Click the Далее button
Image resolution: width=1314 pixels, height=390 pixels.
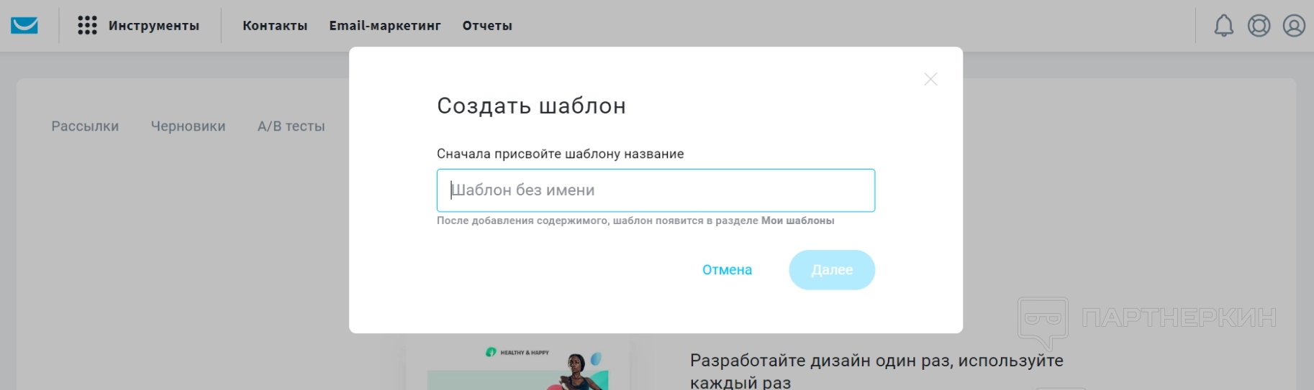tap(832, 270)
